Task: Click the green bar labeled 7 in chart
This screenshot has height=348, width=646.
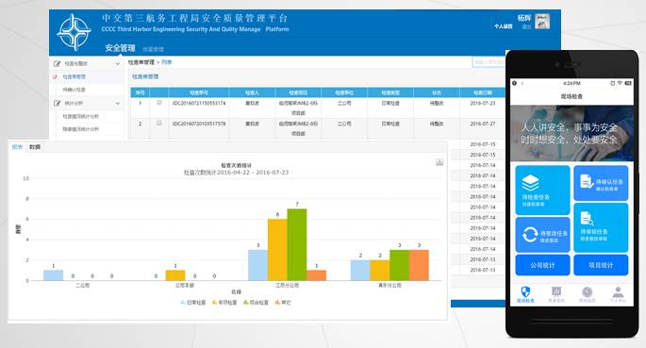Action: click(x=297, y=244)
